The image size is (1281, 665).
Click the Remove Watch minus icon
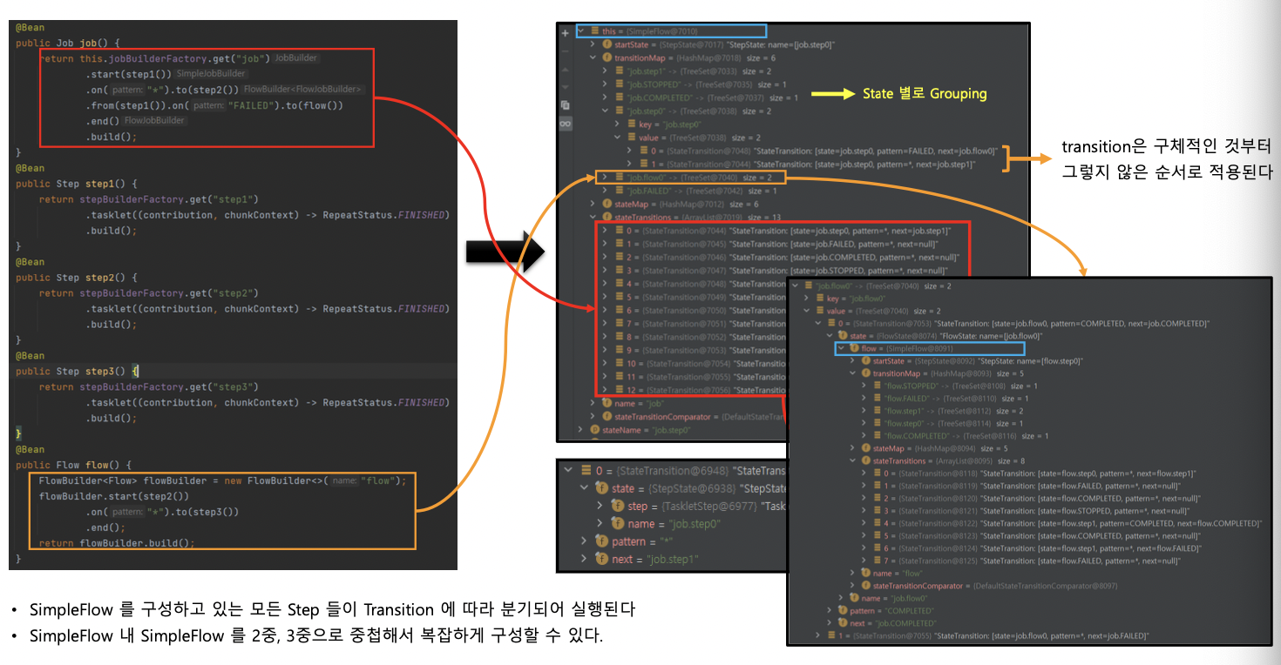point(565,51)
